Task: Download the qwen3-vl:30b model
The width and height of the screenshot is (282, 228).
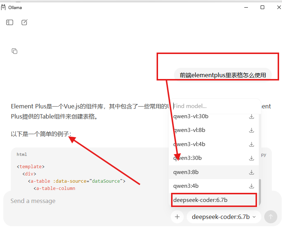Action: [x=252, y=116]
